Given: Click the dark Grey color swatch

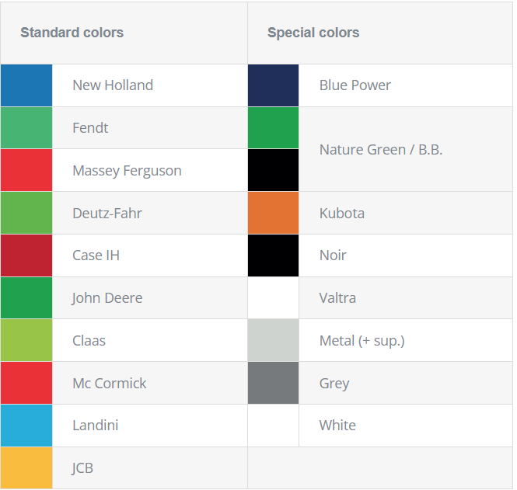Looking at the screenshot, I should point(273,383).
